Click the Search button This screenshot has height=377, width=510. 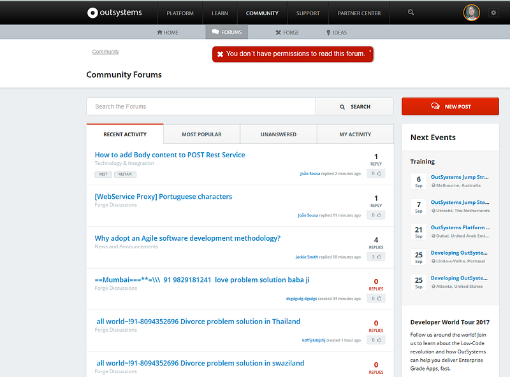coord(354,106)
